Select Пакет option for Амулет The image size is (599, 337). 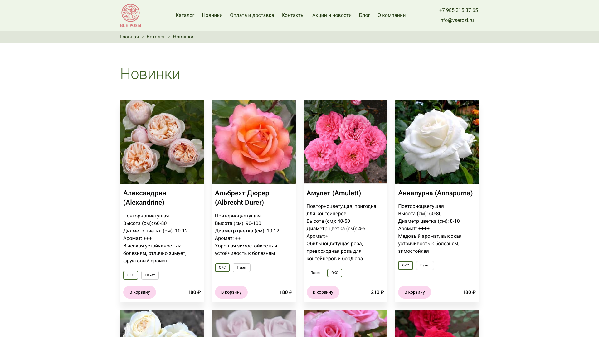click(x=315, y=273)
